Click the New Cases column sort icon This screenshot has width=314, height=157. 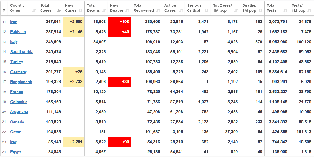(80, 11)
